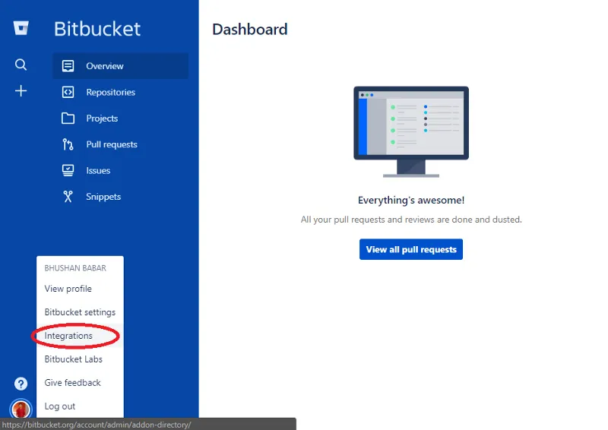608x430 pixels.
Task: Open help via question mark icon
Action: pos(21,384)
